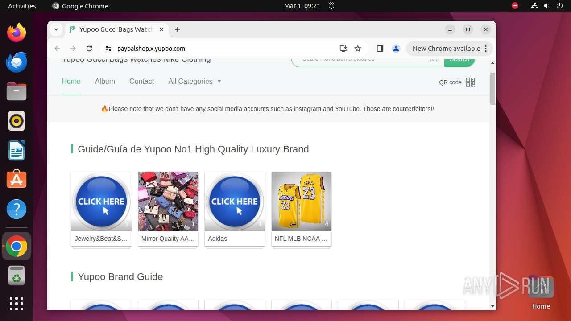Screen dimensions: 571x321
Task: Toggle Chrome side panel
Action: tap(380, 49)
